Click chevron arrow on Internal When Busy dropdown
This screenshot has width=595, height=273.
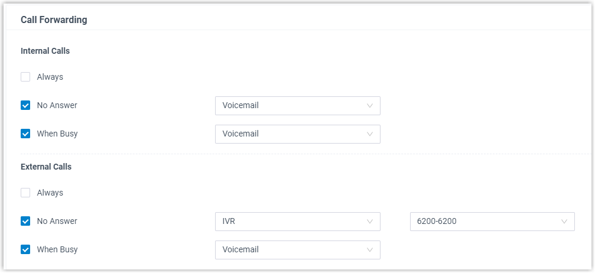coord(370,134)
